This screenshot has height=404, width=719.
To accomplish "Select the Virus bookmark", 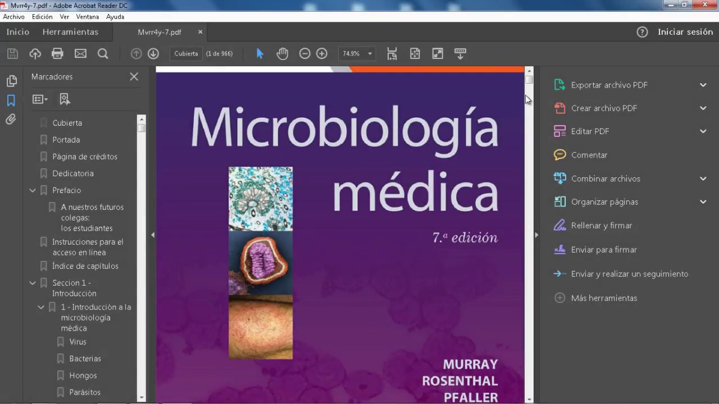I will 78,342.
